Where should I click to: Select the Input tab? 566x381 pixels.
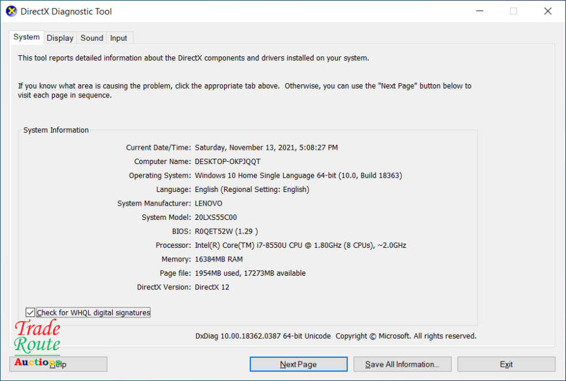119,37
